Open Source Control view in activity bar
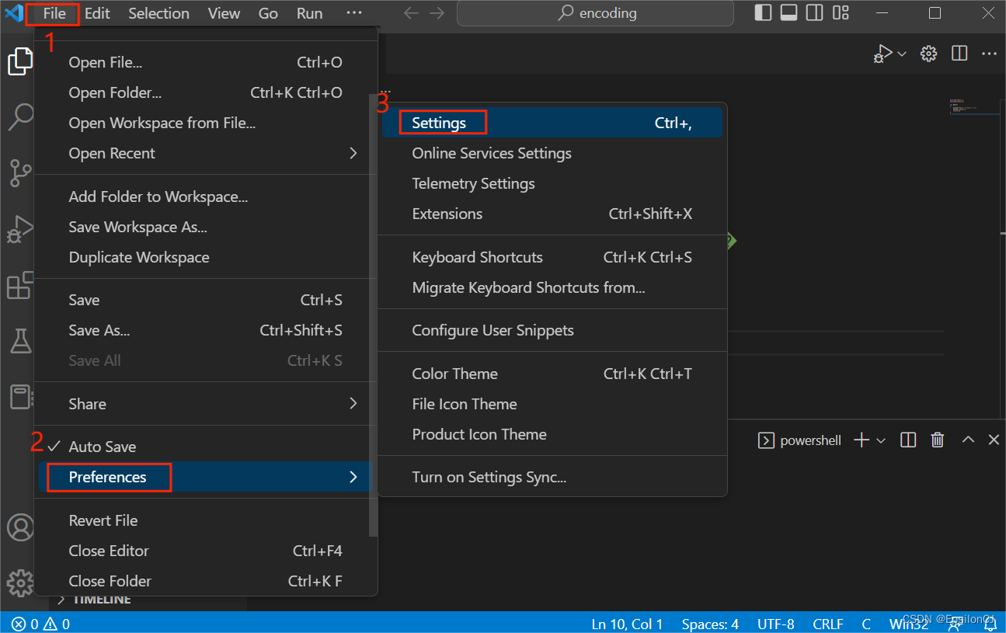1006x633 pixels. (21, 172)
